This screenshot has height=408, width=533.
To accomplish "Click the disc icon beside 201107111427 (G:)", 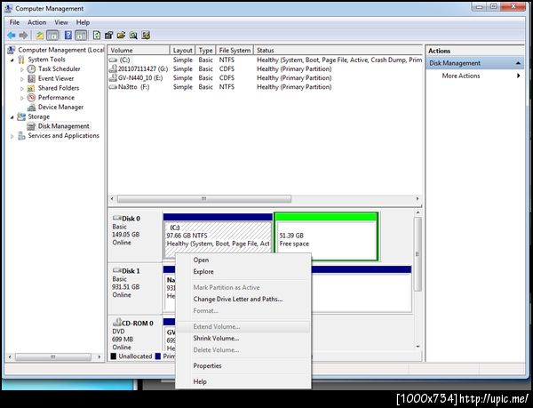I will click(x=113, y=68).
